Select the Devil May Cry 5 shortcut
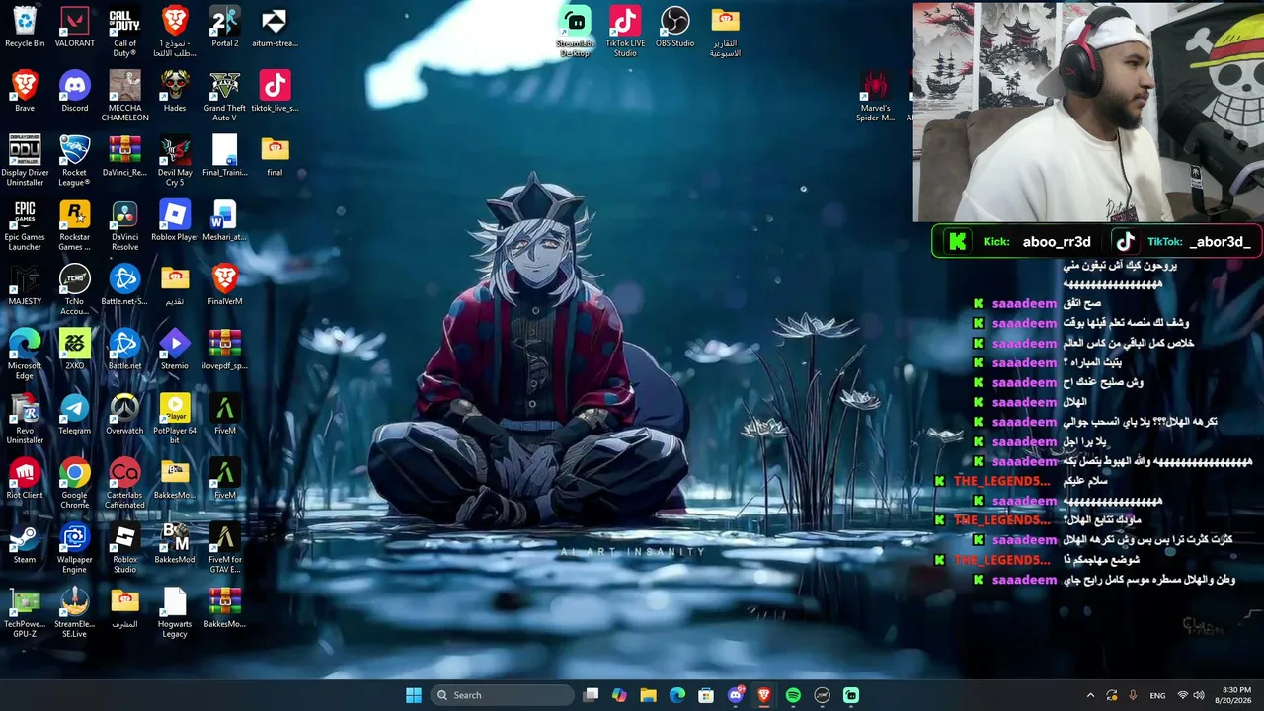This screenshot has height=711, width=1264. pyautogui.click(x=175, y=160)
